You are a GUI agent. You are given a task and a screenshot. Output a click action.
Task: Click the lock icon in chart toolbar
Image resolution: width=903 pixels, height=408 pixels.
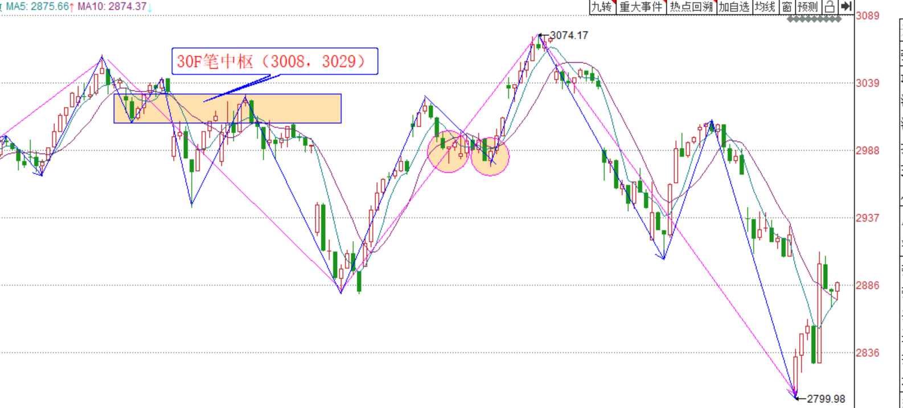830,7
